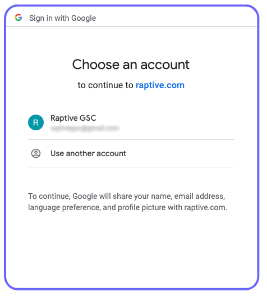Click raptive.com in the disclaimer paragraph
267x296 pixels.
point(206,207)
